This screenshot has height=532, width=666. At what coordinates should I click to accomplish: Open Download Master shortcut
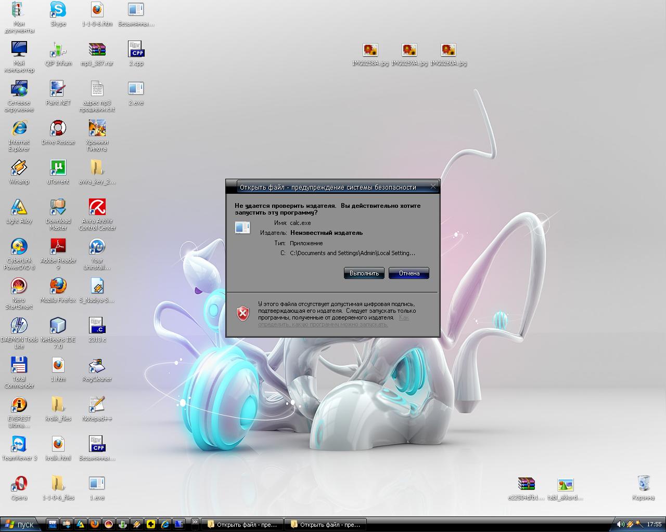58,215
